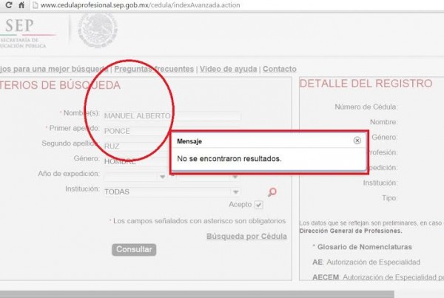
Task: Click the Institución label in registry details
Action: click(380, 183)
